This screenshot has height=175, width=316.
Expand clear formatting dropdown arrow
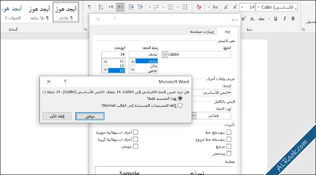click(x=209, y=7)
